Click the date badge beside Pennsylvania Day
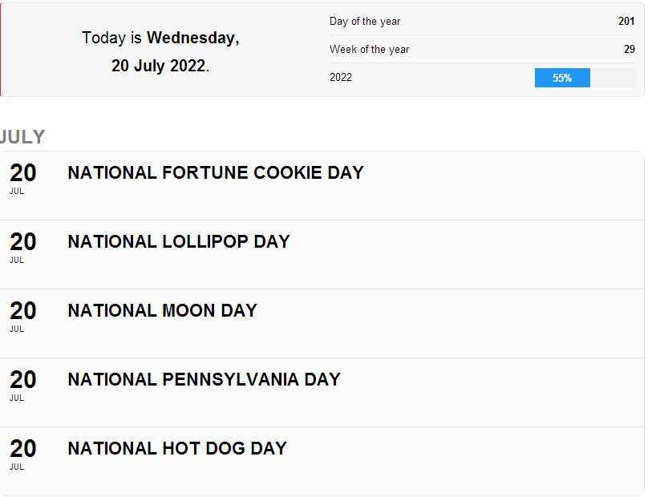Image resolution: width=648 pixels, height=497 pixels. (x=22, y=384)
